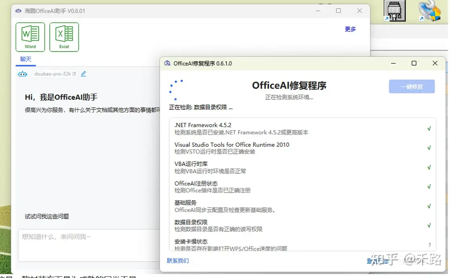453x278 pixels.
Task: Select the 数据目录权限 check row
Action: click(x=303, y=226)
